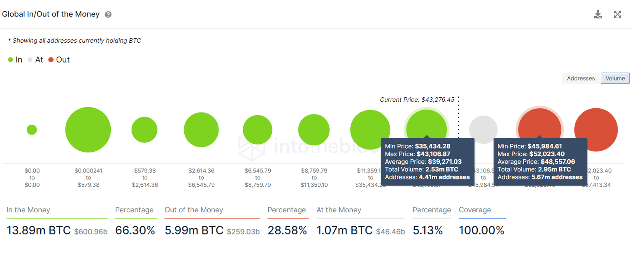Click the gray At the Money bubble

coord(483,127)
